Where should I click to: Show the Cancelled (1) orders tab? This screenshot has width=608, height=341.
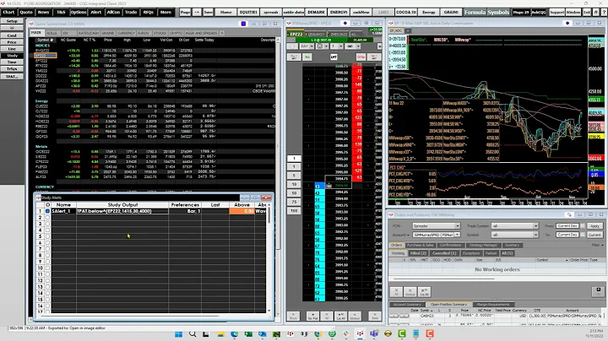444,253
